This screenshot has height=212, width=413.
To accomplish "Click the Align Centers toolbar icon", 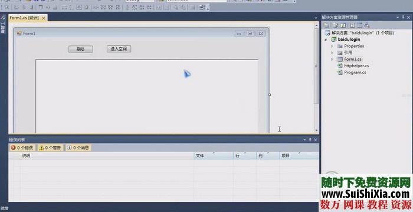I will click(x=24, y=8).
